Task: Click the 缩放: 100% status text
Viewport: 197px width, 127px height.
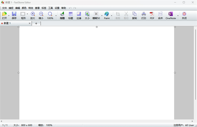Action: (x=45, y=125)
